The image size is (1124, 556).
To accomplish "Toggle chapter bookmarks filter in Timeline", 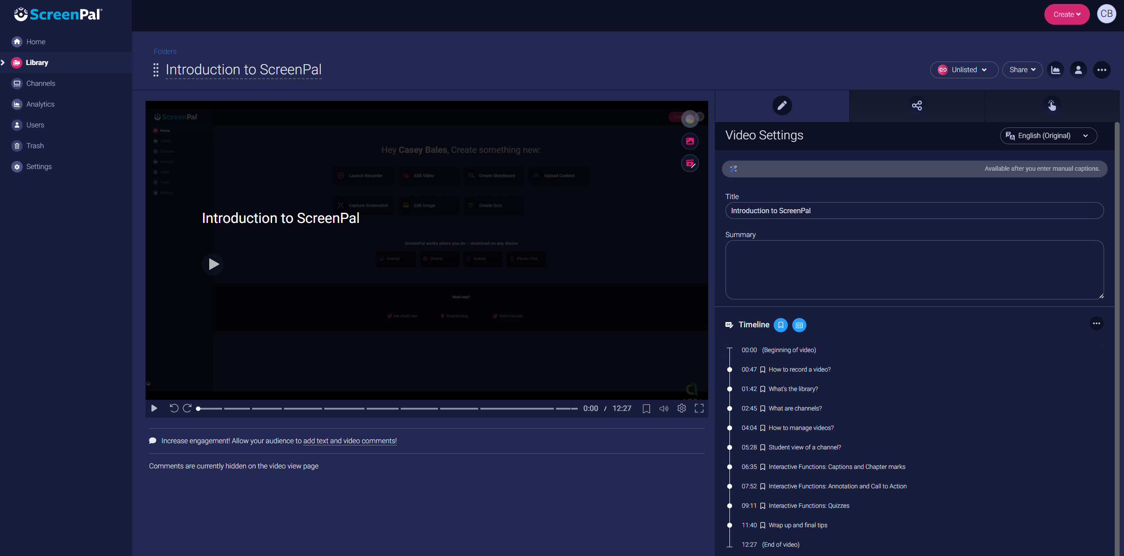I will [781, 325].
